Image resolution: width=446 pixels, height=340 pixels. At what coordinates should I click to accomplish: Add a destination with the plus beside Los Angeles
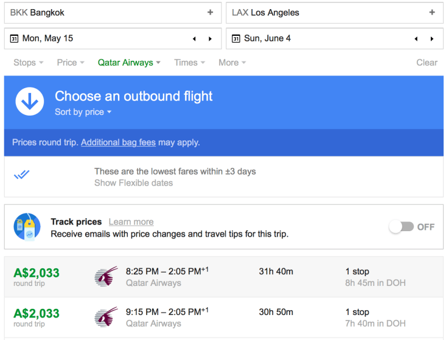(432, 12)
